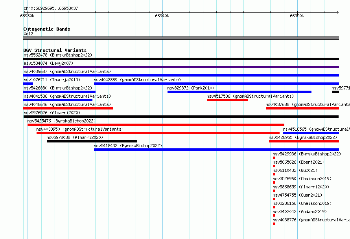Viewport: 350px width, 239px height.
Task: Click the black nsv5978038 variant bar
Action: 92,141
